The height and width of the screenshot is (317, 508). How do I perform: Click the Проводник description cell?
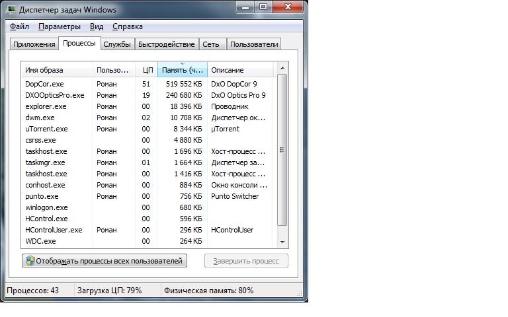pos(230,106)
